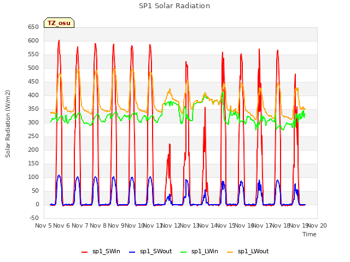
Task: Select the sp1_LWout legend label
Action: [253, 251]
